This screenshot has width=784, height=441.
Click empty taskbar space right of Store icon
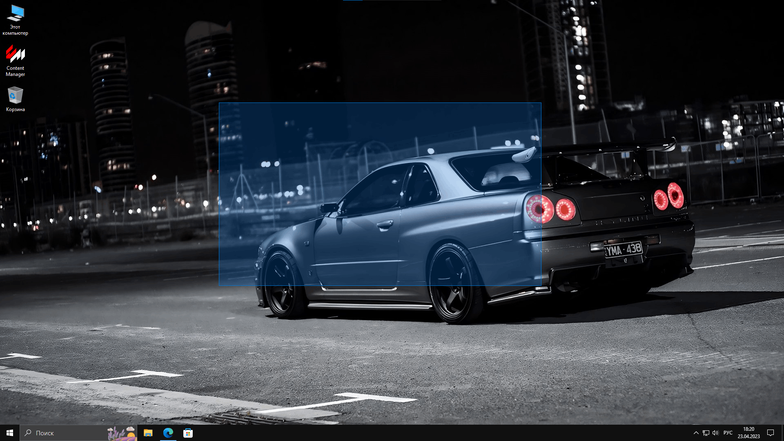click(x=408, y=433)
